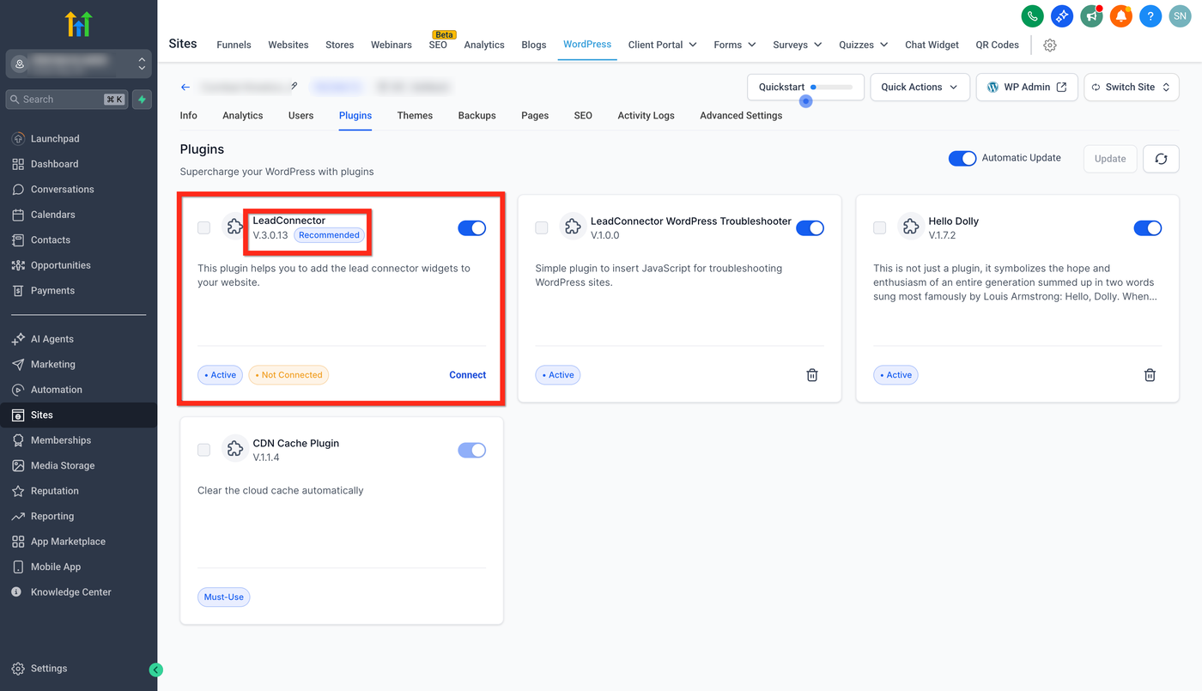This screenshot has width=1202, height=691.
Task: Go to the Funnels tab
Action: coord(234,45)
